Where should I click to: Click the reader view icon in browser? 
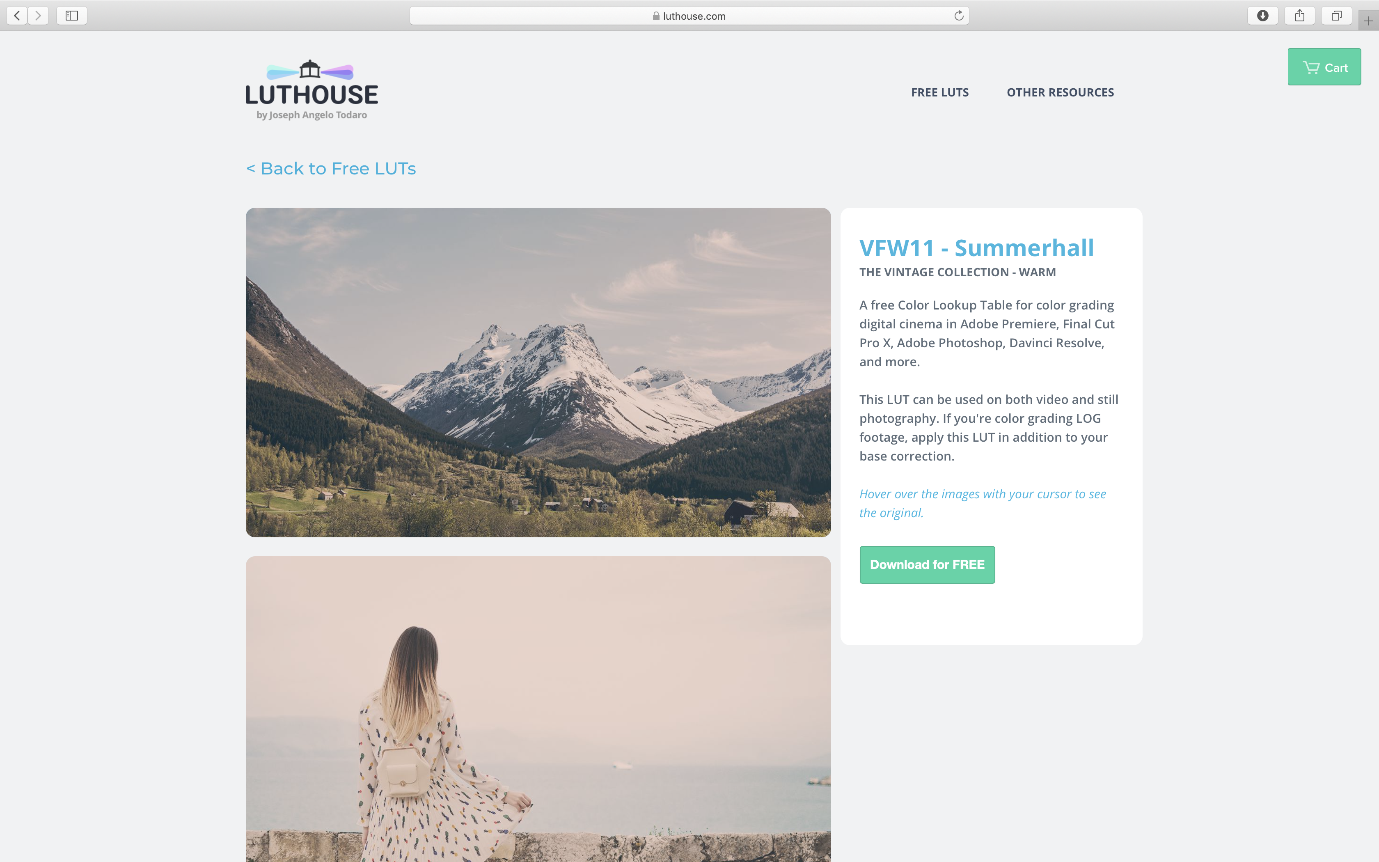point(71,15)
